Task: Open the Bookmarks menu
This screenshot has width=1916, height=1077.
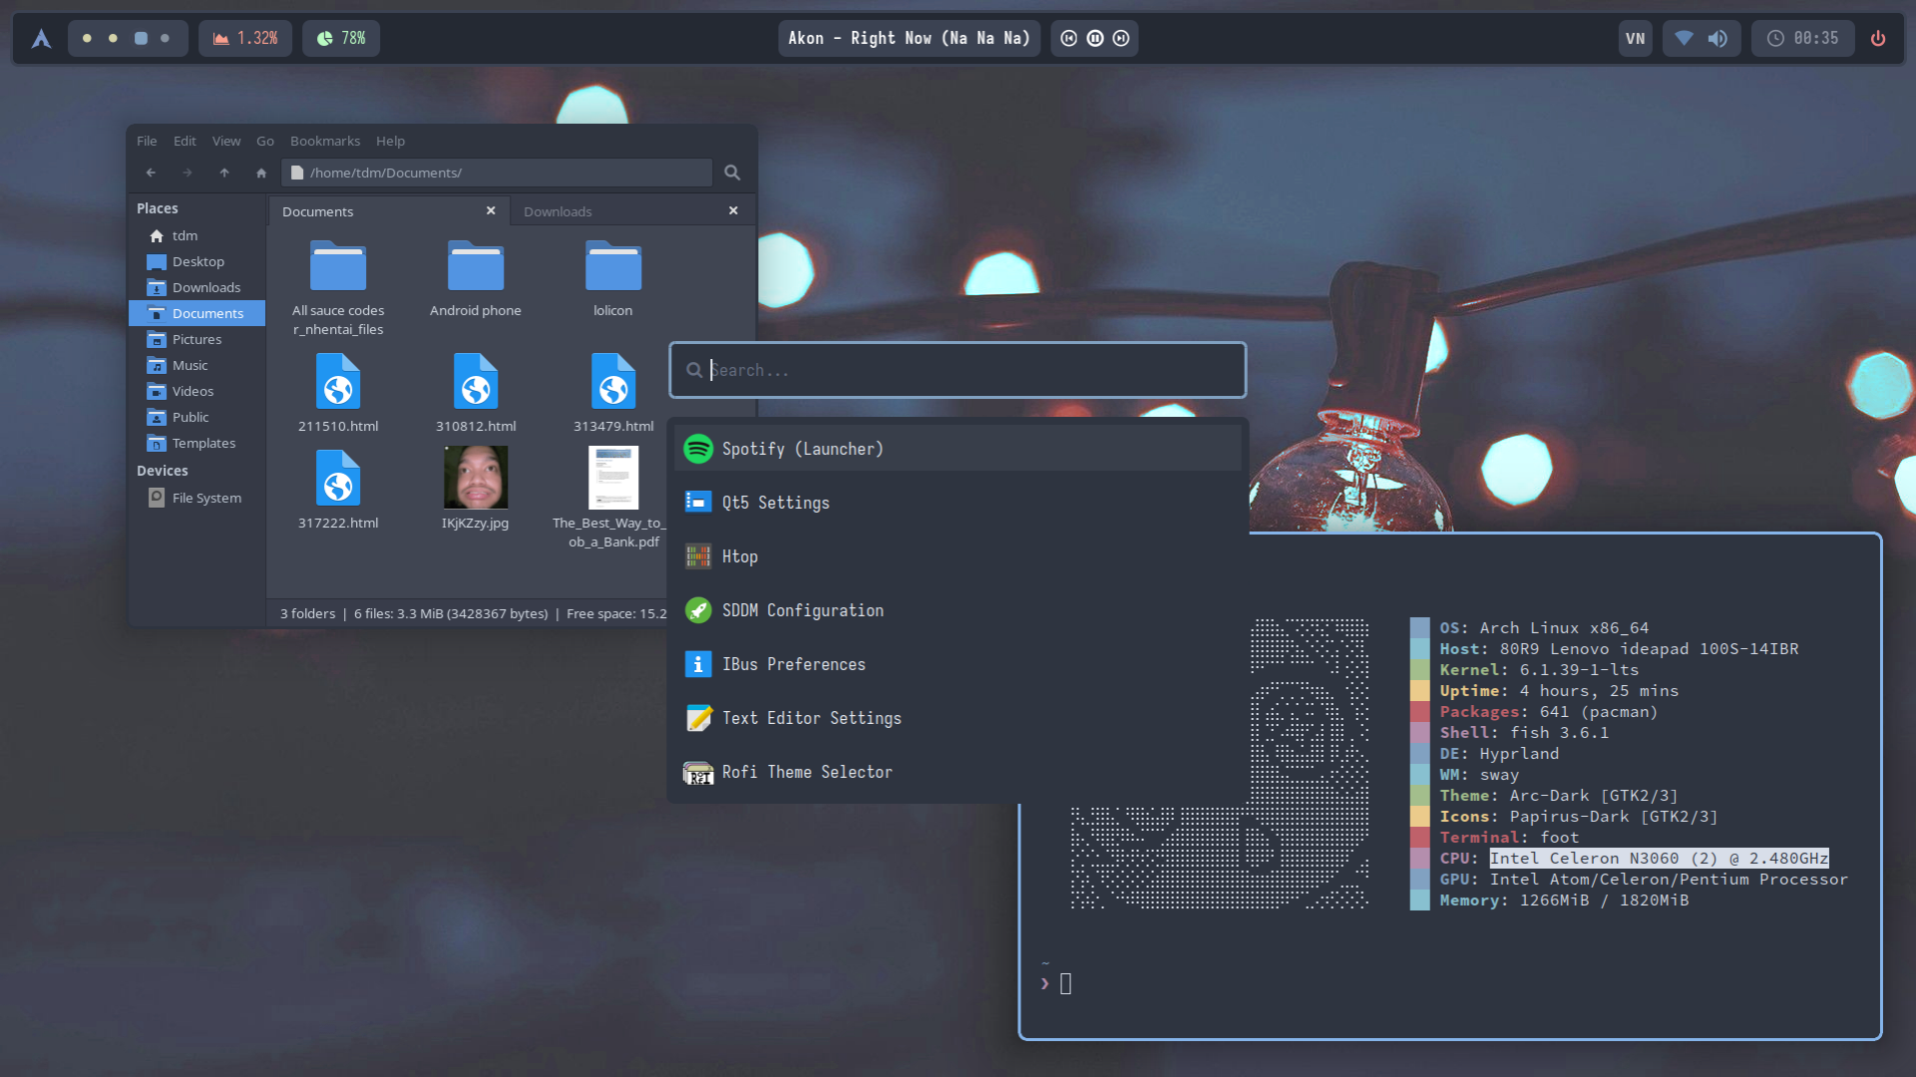Action: click(x=324, y=141)
